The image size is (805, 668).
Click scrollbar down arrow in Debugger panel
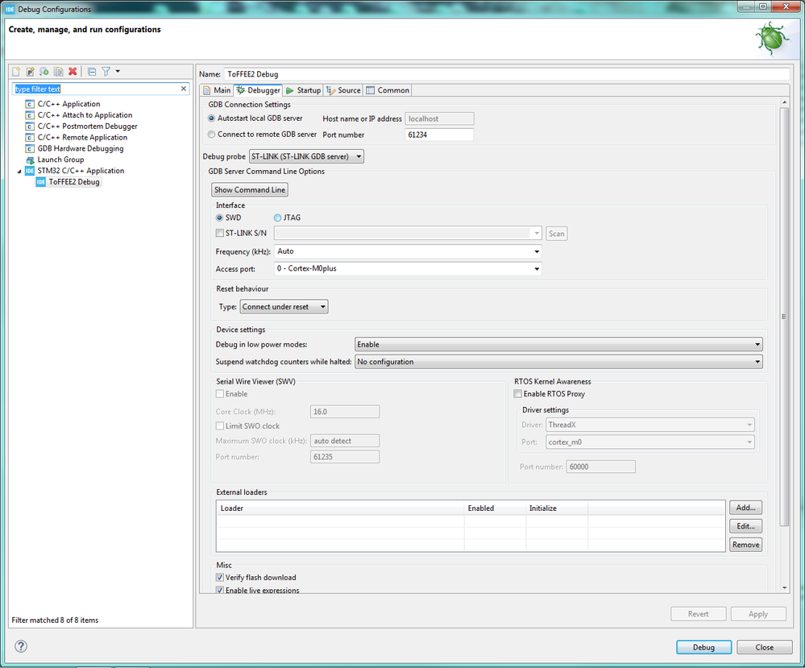785,588
